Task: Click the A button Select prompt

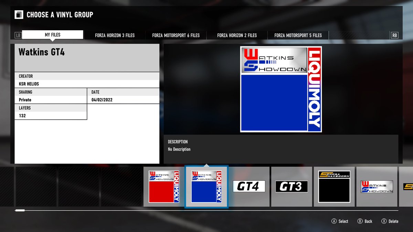Action: pyautogui.click(x=340, y=221)
